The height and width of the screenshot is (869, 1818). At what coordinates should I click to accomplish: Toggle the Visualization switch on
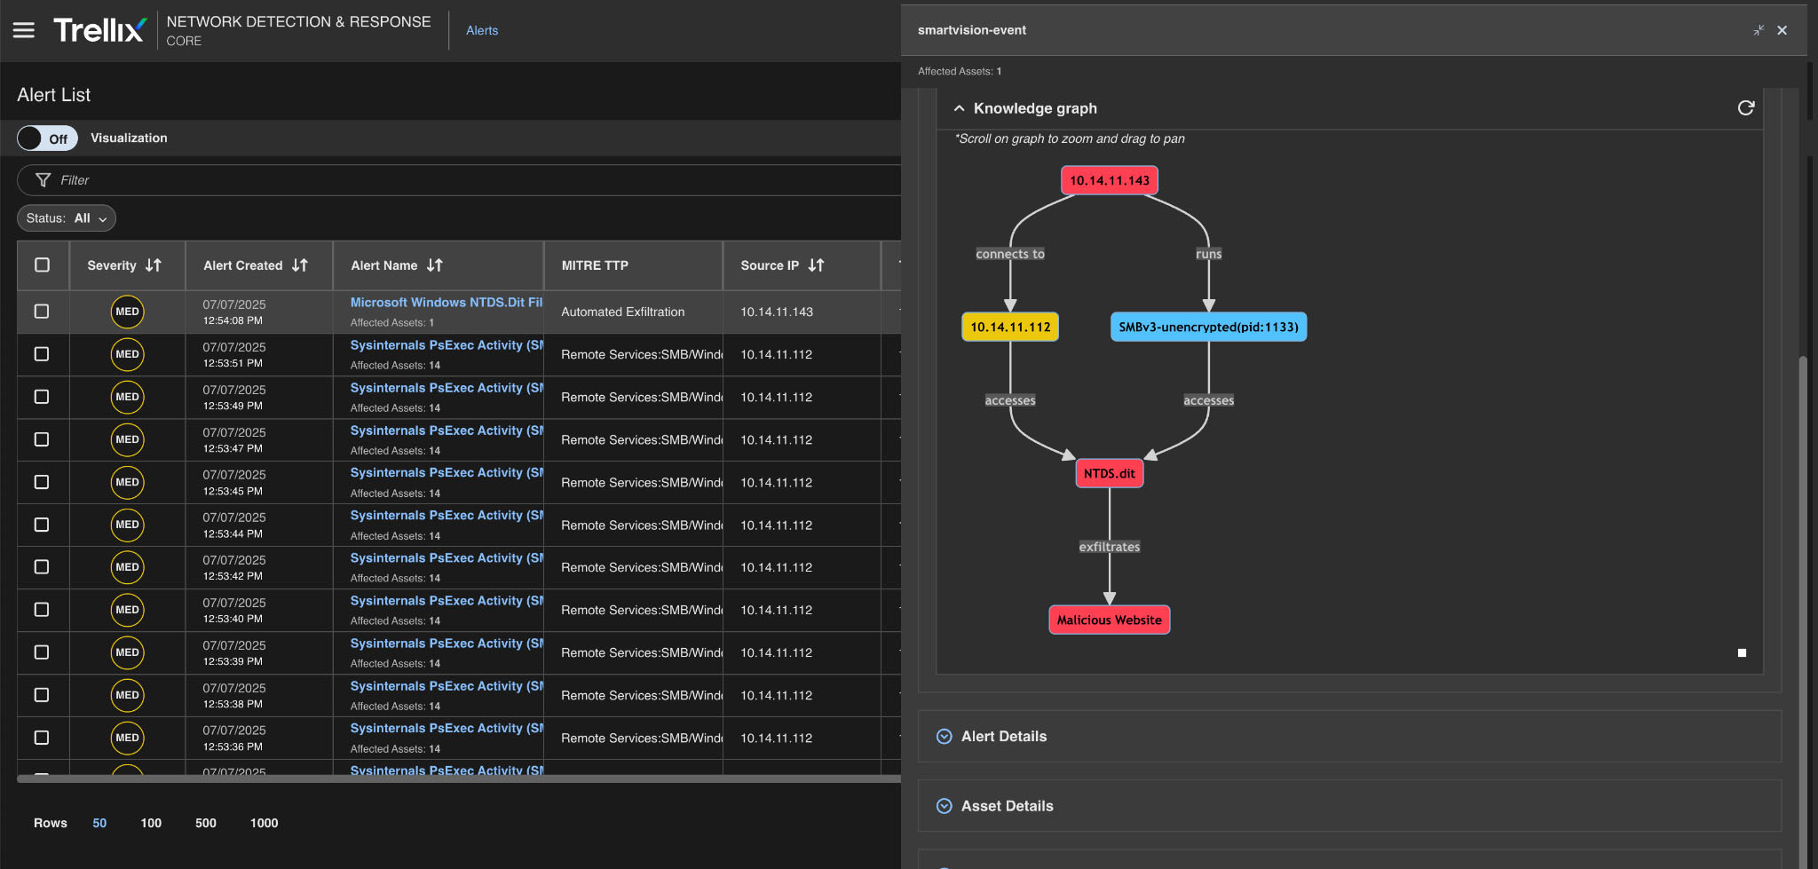point(48,138)
